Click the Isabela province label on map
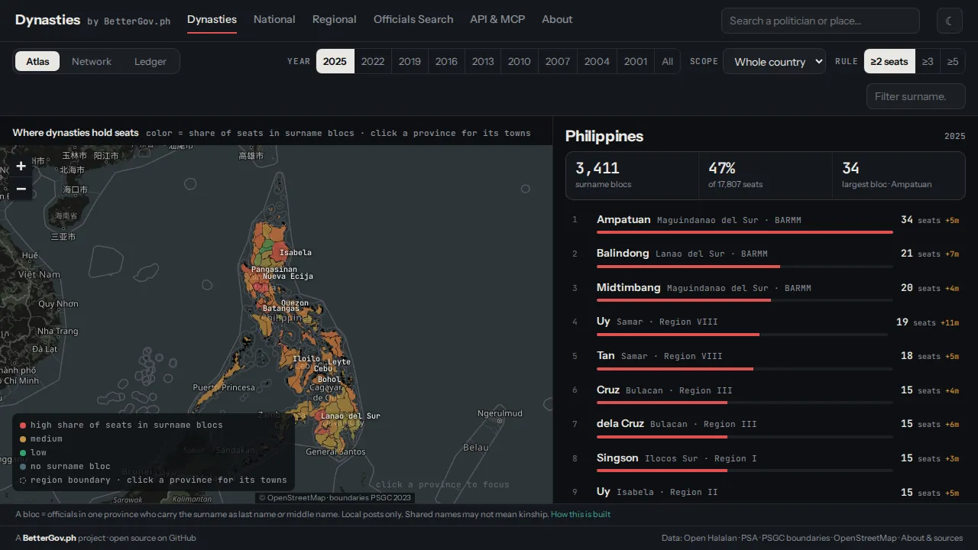This screenshot has height=550, width=978. 296,253
